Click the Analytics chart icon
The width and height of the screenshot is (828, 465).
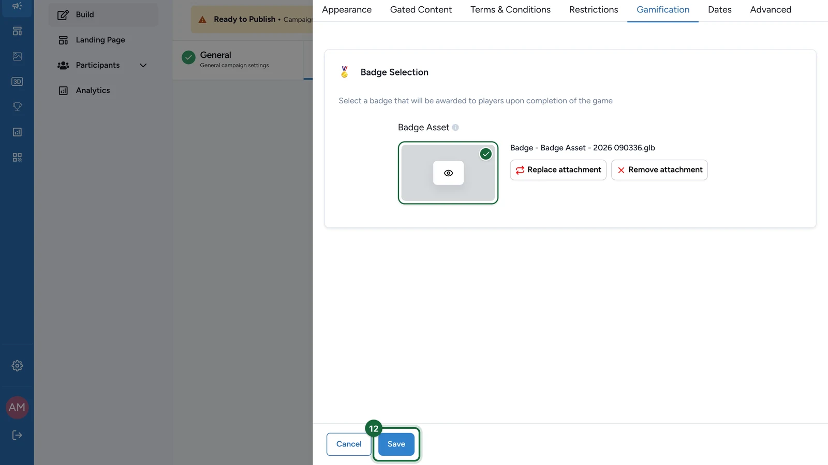pos(63,90)
